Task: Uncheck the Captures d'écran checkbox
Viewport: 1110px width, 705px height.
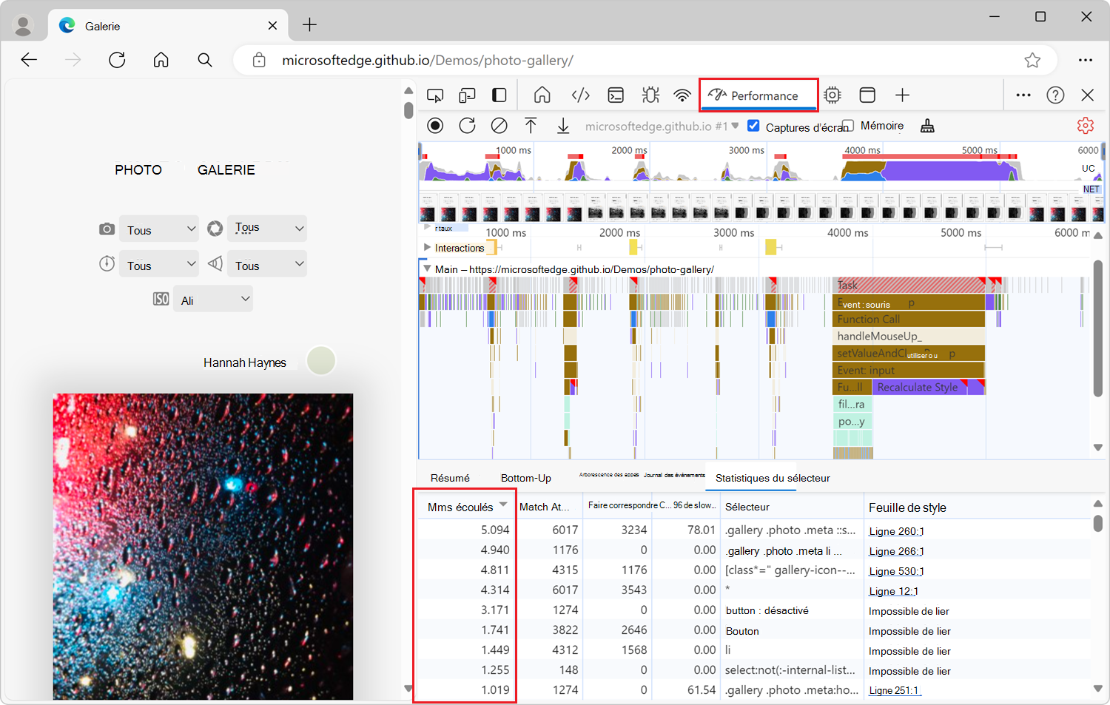Action: click(x=753, y=126)
